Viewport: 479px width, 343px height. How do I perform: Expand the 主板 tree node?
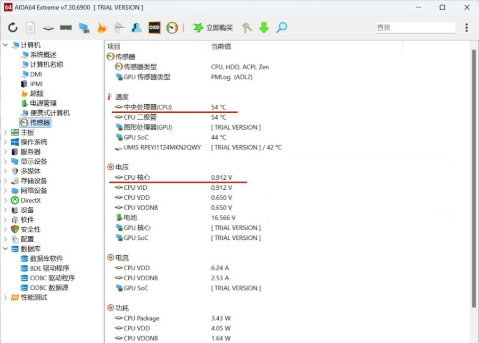click(x=5, y=132)
